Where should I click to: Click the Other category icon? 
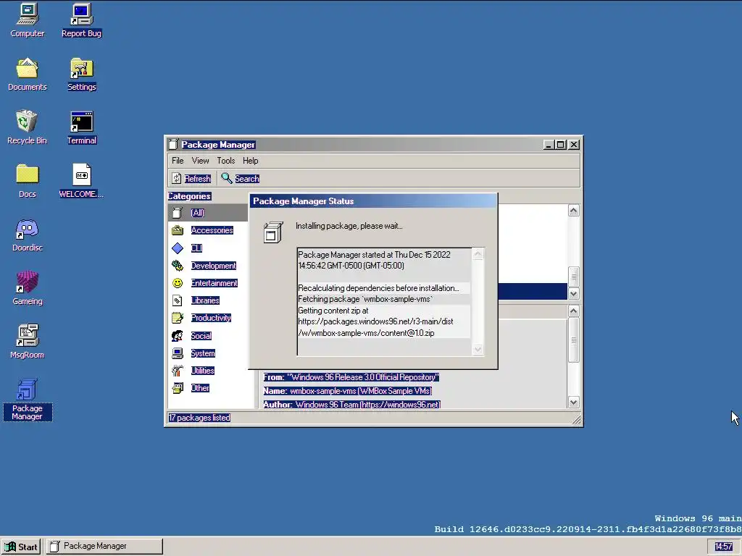pyautogui.click(x=178, y=388)
